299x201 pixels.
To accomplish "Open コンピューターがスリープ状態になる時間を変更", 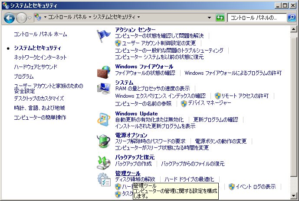I will pyautogui.click(x=162, y=147).
